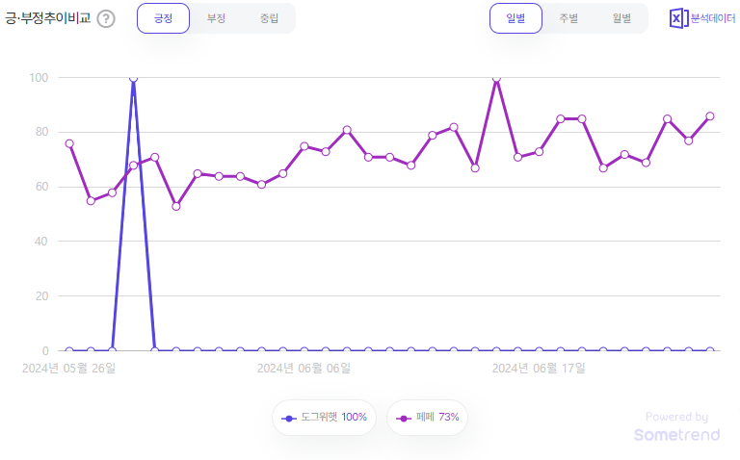Image resolution: width=740 pixels, height=460 pixels.
Task: Click the 2024년 06월 17일 axis label
Action: pos(539,368)
